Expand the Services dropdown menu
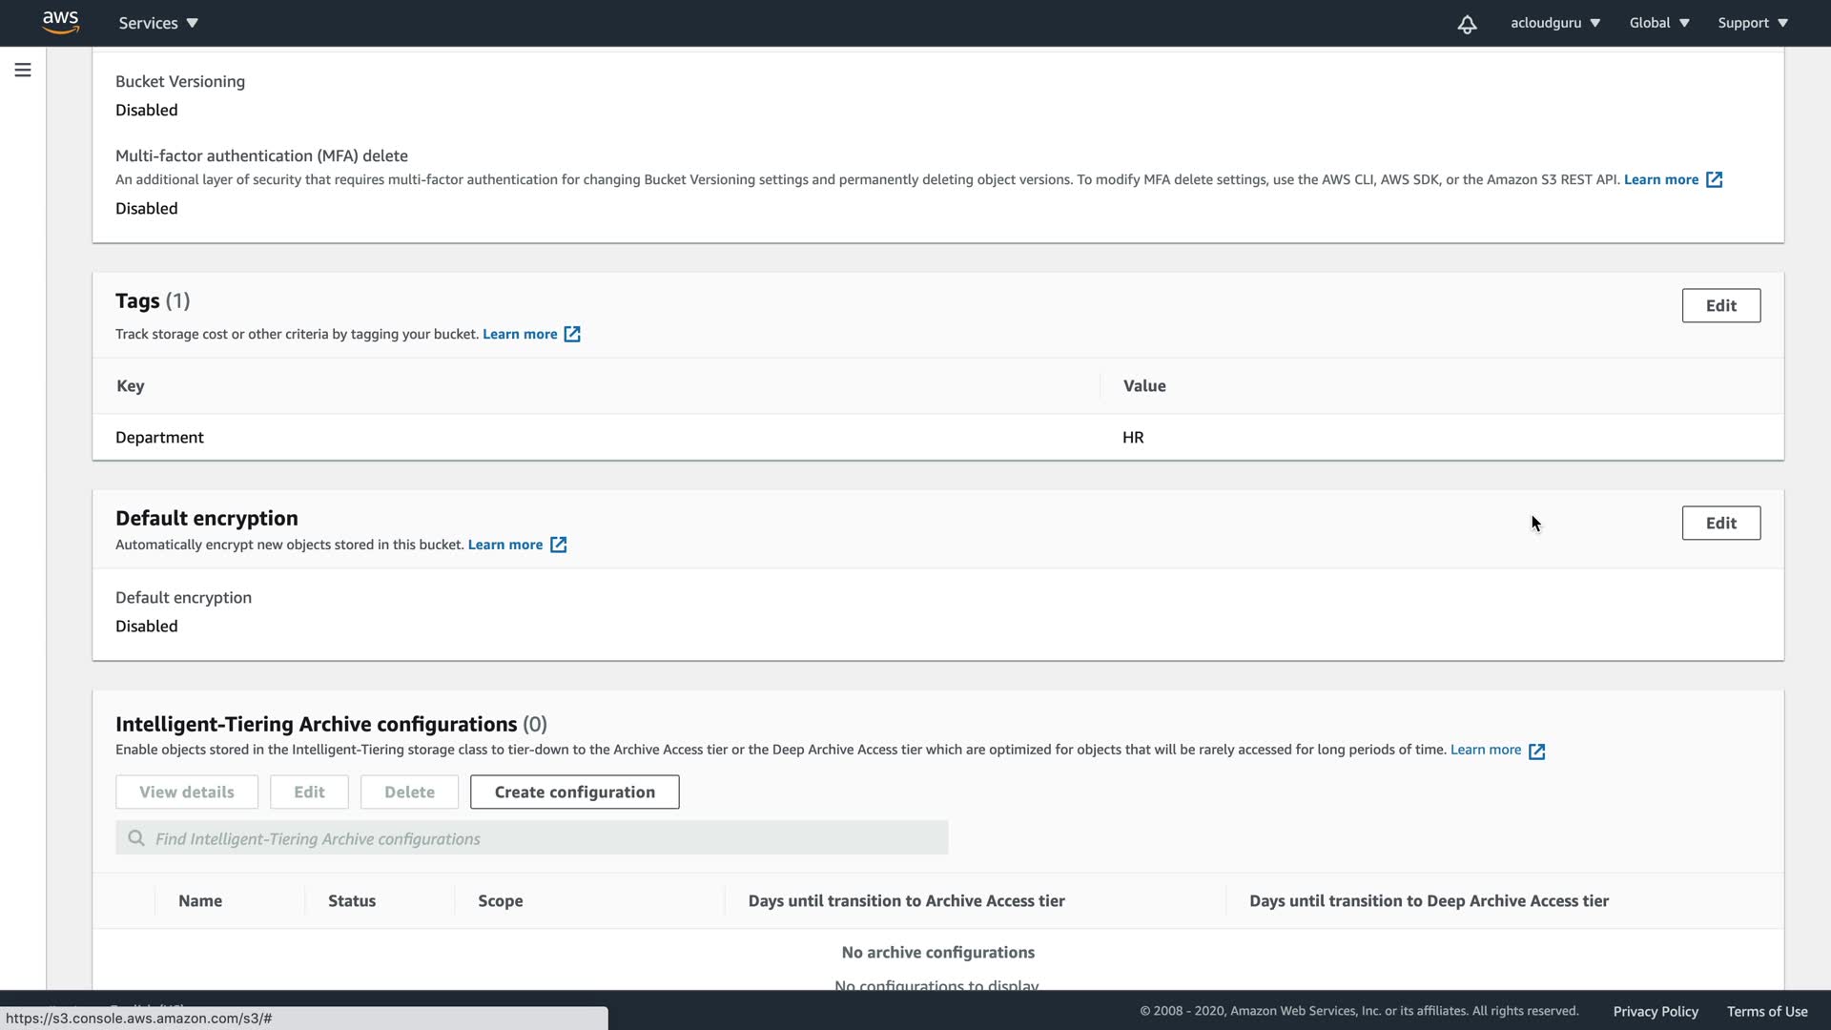This screenshot has width=1831, height=1030. click(158, 23)
